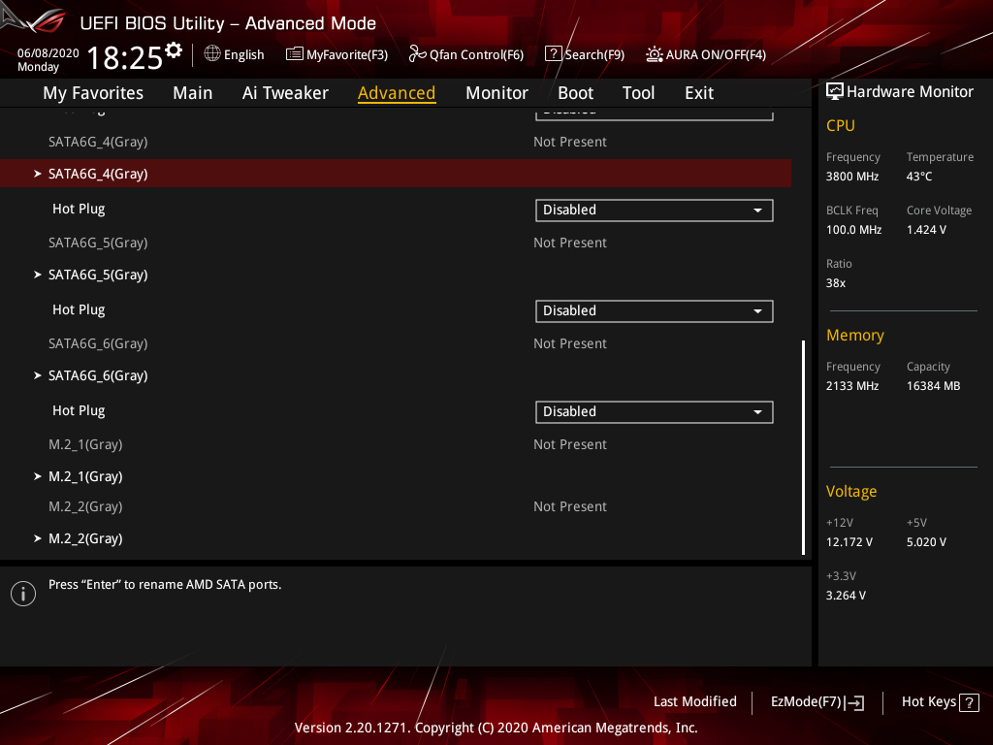Click the settings gear beside the clock
Image resolution: width=993 pixels, height=745 pixels.
(x=173, y=50)
